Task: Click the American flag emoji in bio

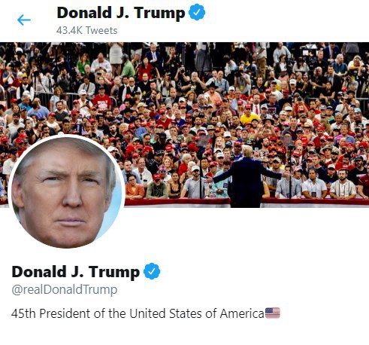Action: 273,313
